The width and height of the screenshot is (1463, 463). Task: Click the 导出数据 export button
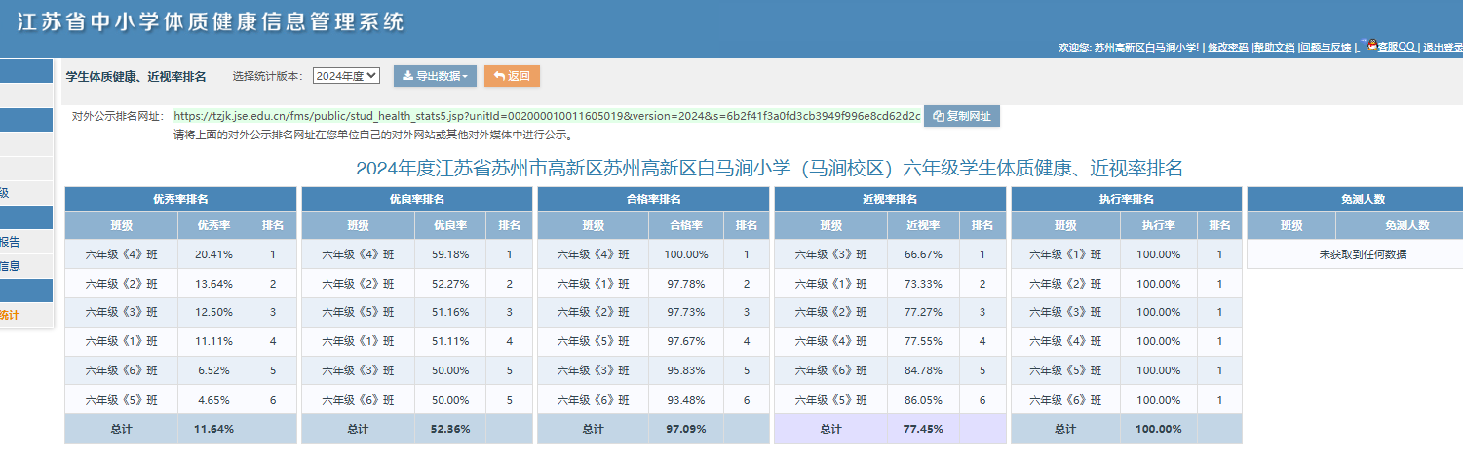[x=435, y=76]
